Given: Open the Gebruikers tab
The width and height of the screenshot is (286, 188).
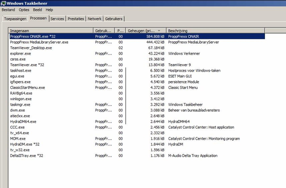Looking at the screenshot, I should click(114, 19).
